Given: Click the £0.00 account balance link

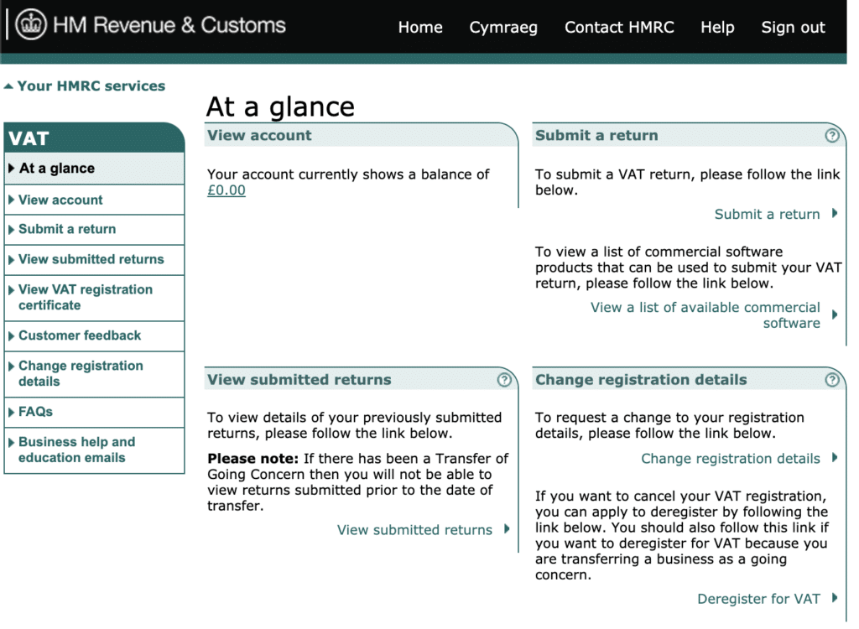Looking at the screenshot, I should point(226,190).
